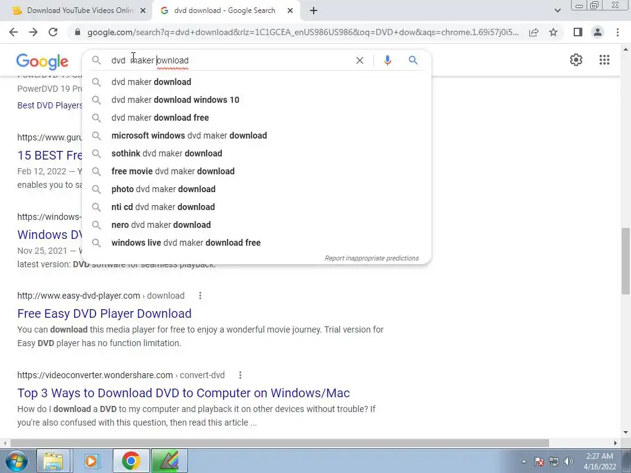Open network status tray icon
This screenshot has width=631, height=473.
[554, 462]
